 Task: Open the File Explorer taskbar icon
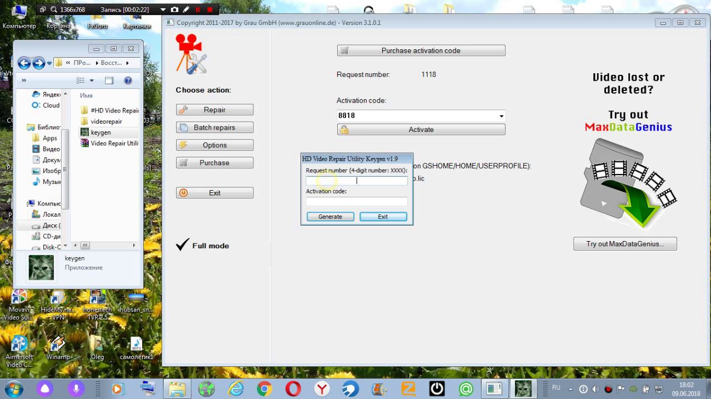click(x=177, y=388)
